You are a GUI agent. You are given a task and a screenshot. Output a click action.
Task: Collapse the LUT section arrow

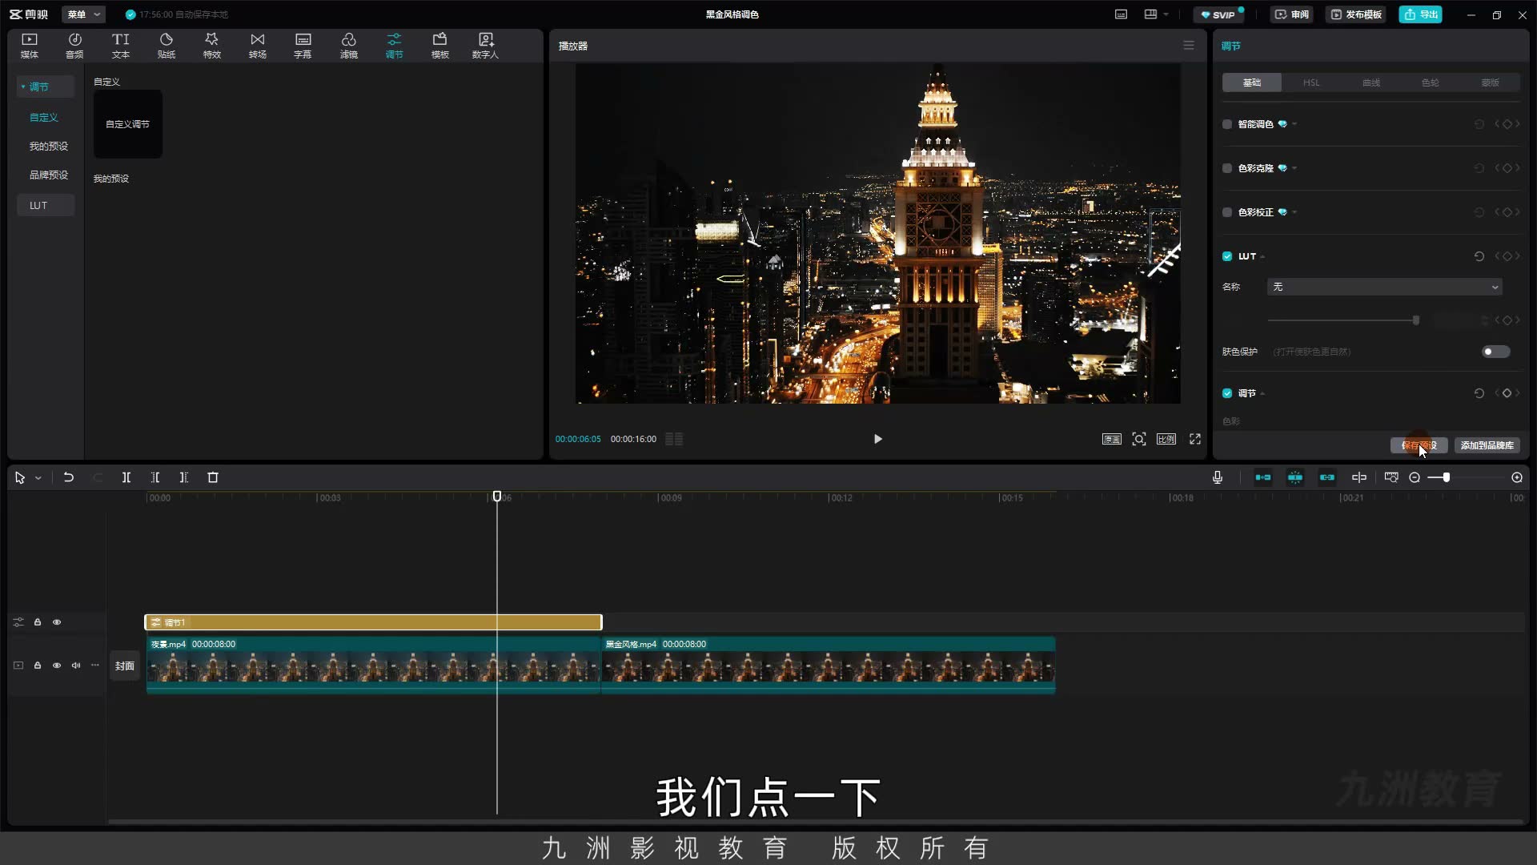coord(1262,257)
